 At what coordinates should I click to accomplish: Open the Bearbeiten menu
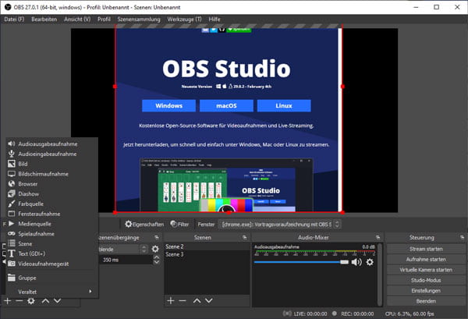click(x=44, y=19)
